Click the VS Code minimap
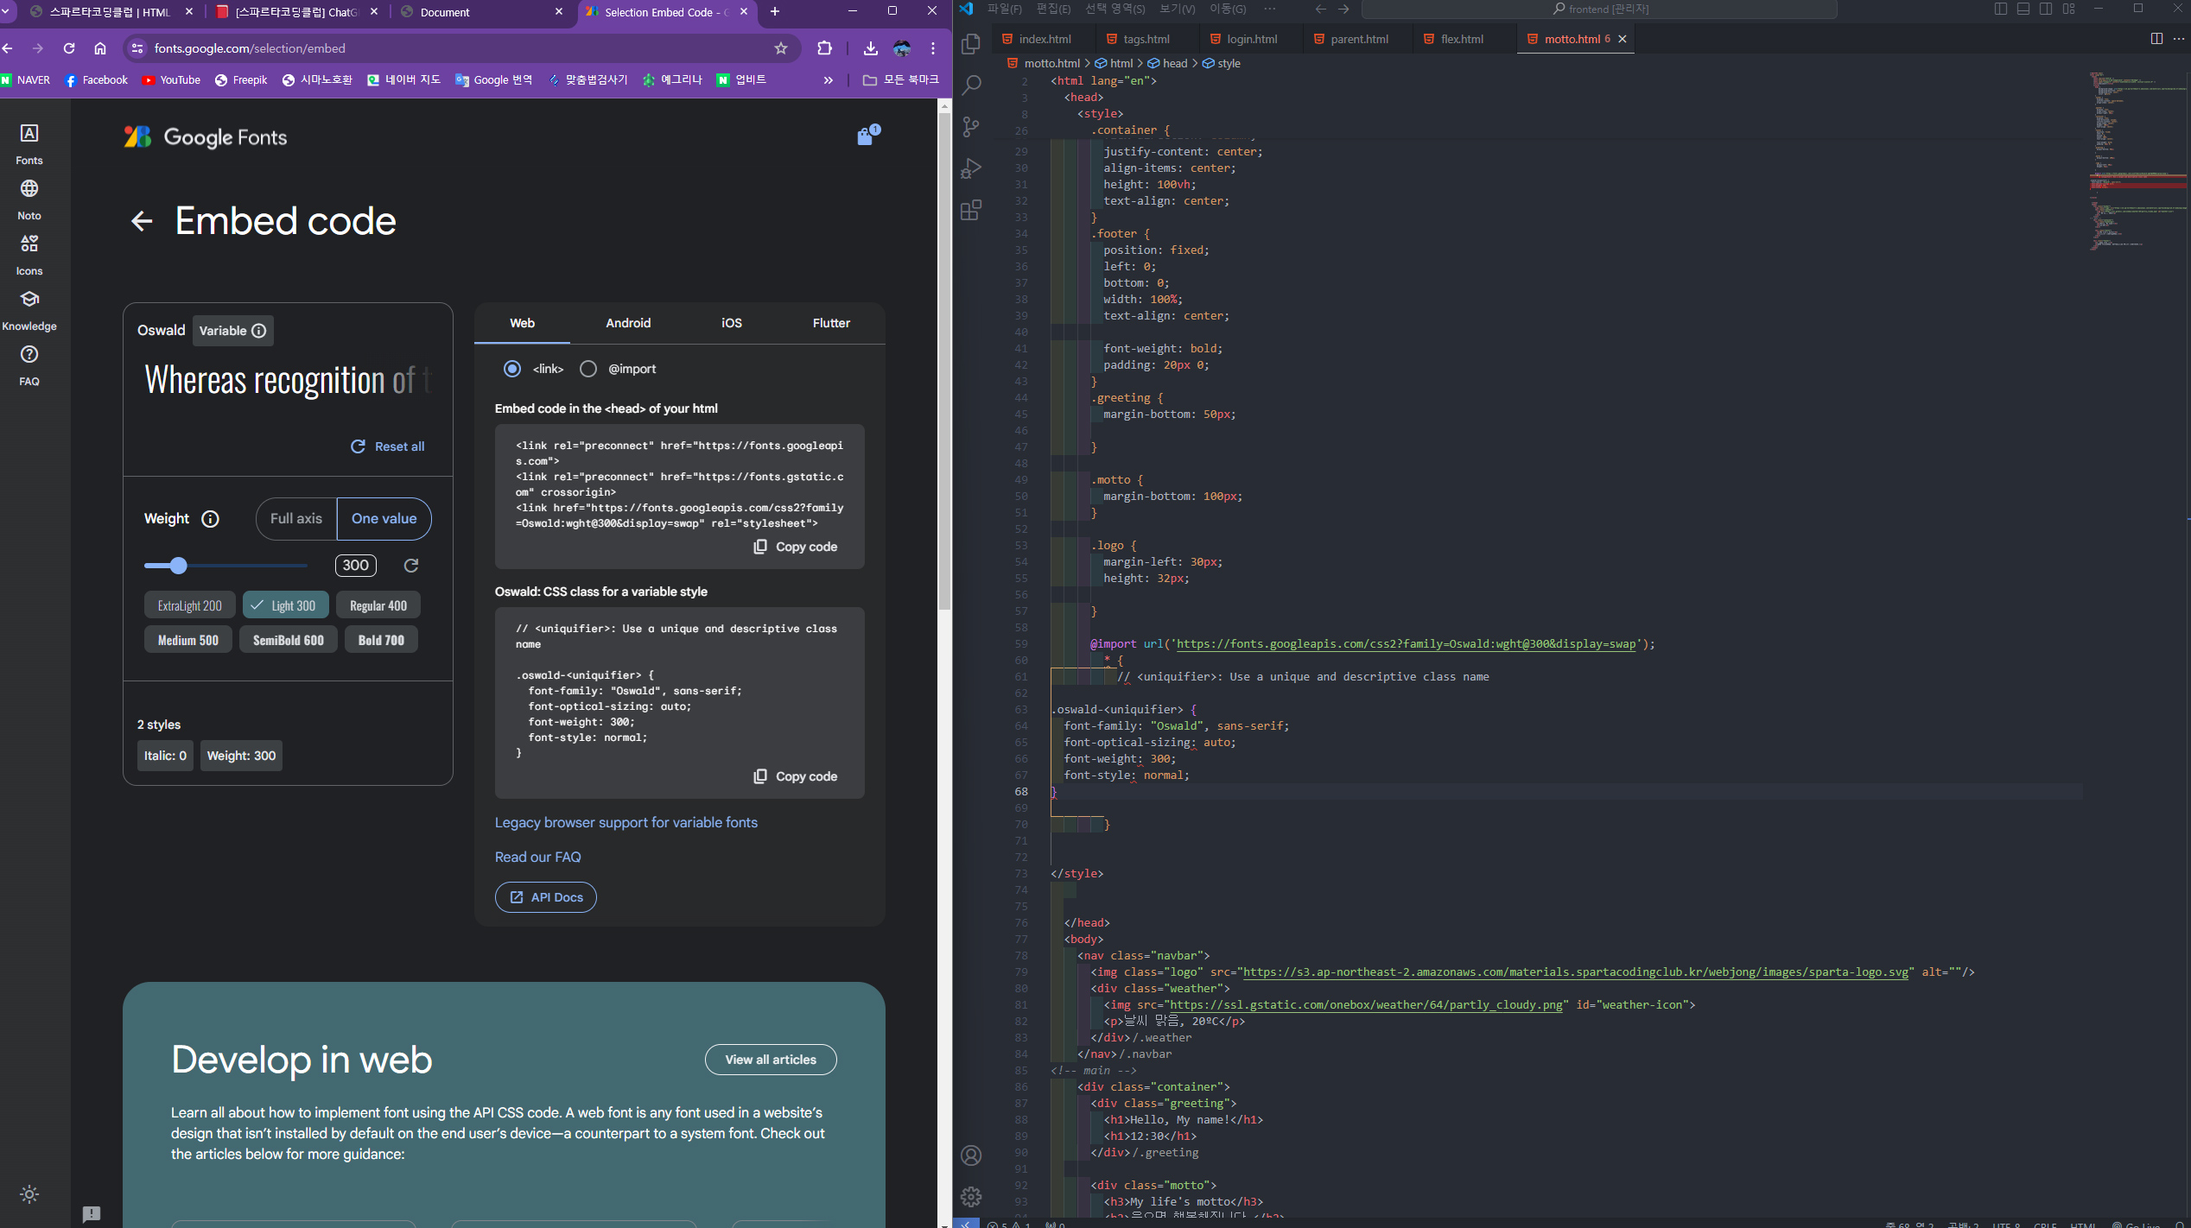 tap(2136, 161)
